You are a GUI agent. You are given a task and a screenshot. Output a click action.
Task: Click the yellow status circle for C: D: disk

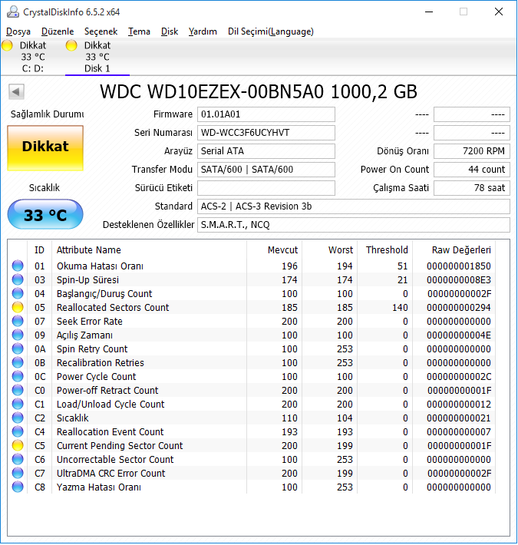8,45
